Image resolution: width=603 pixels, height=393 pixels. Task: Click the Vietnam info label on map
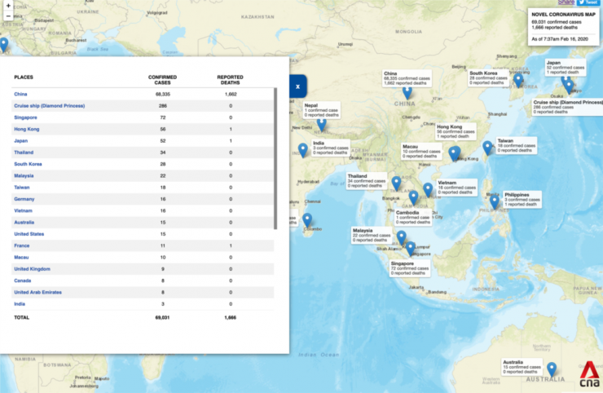pos(455,187)
